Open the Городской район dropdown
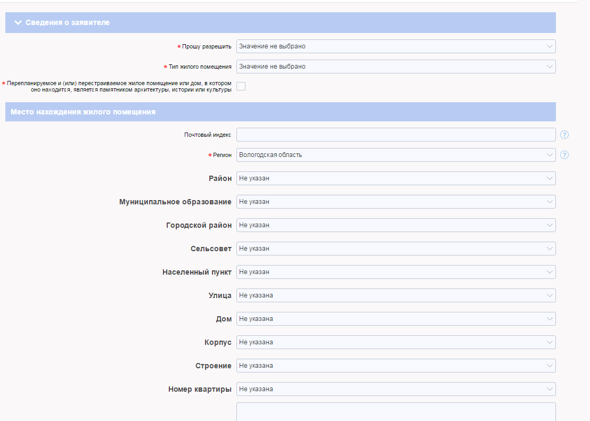 coord(396,225)
